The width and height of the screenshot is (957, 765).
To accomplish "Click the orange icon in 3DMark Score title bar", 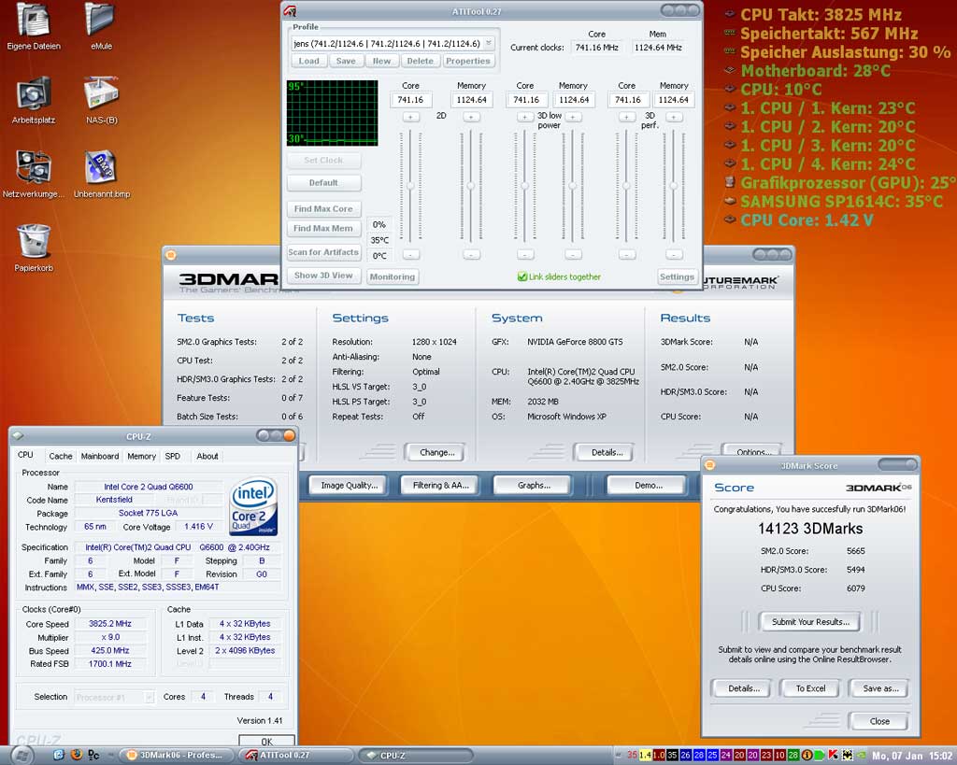I will tap(710, 465).
